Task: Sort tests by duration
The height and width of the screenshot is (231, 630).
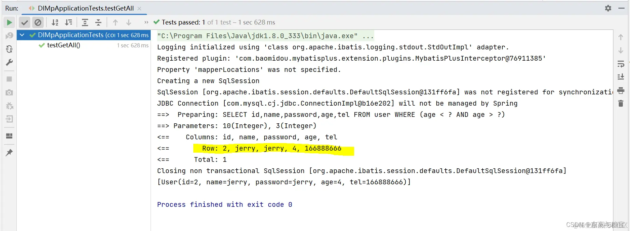Action: coord(69,22)
